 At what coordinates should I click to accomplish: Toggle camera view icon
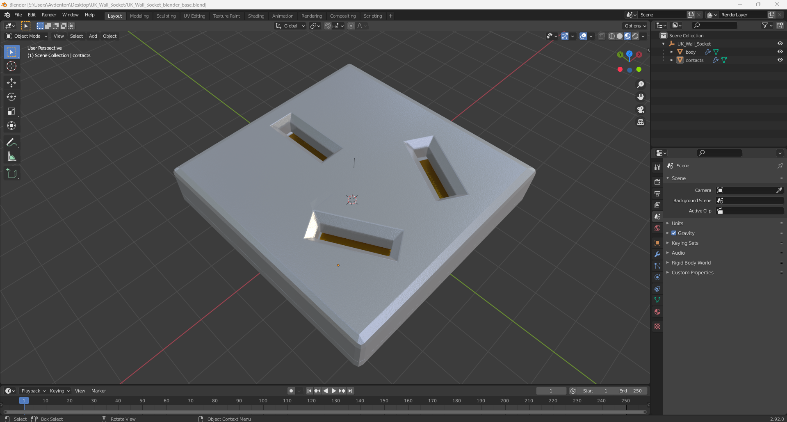(x=641, y=109)
